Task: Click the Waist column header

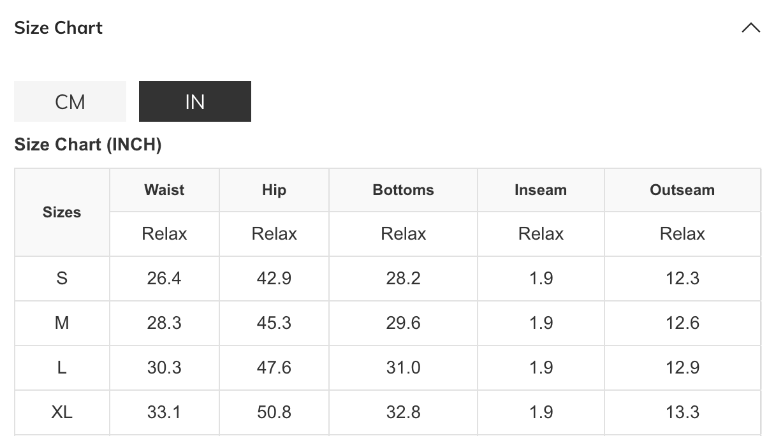Action: 165,190
